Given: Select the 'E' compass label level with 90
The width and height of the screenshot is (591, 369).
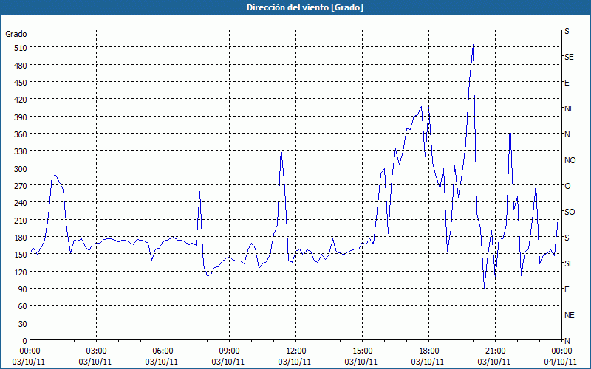Looking at the screenshot, I should pyautogui.click(x=567, y=289).
